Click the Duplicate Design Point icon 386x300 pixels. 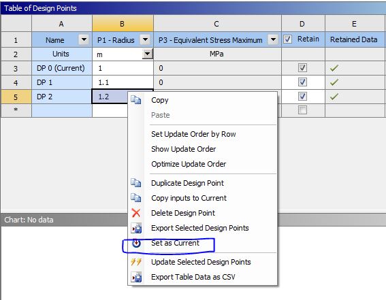point(136,183)
